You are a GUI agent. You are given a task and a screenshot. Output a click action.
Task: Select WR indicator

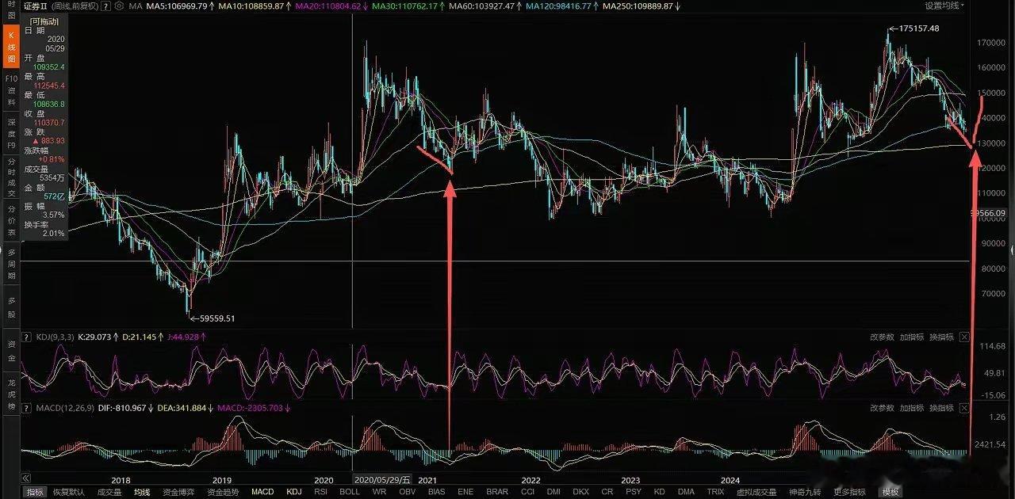379,492
